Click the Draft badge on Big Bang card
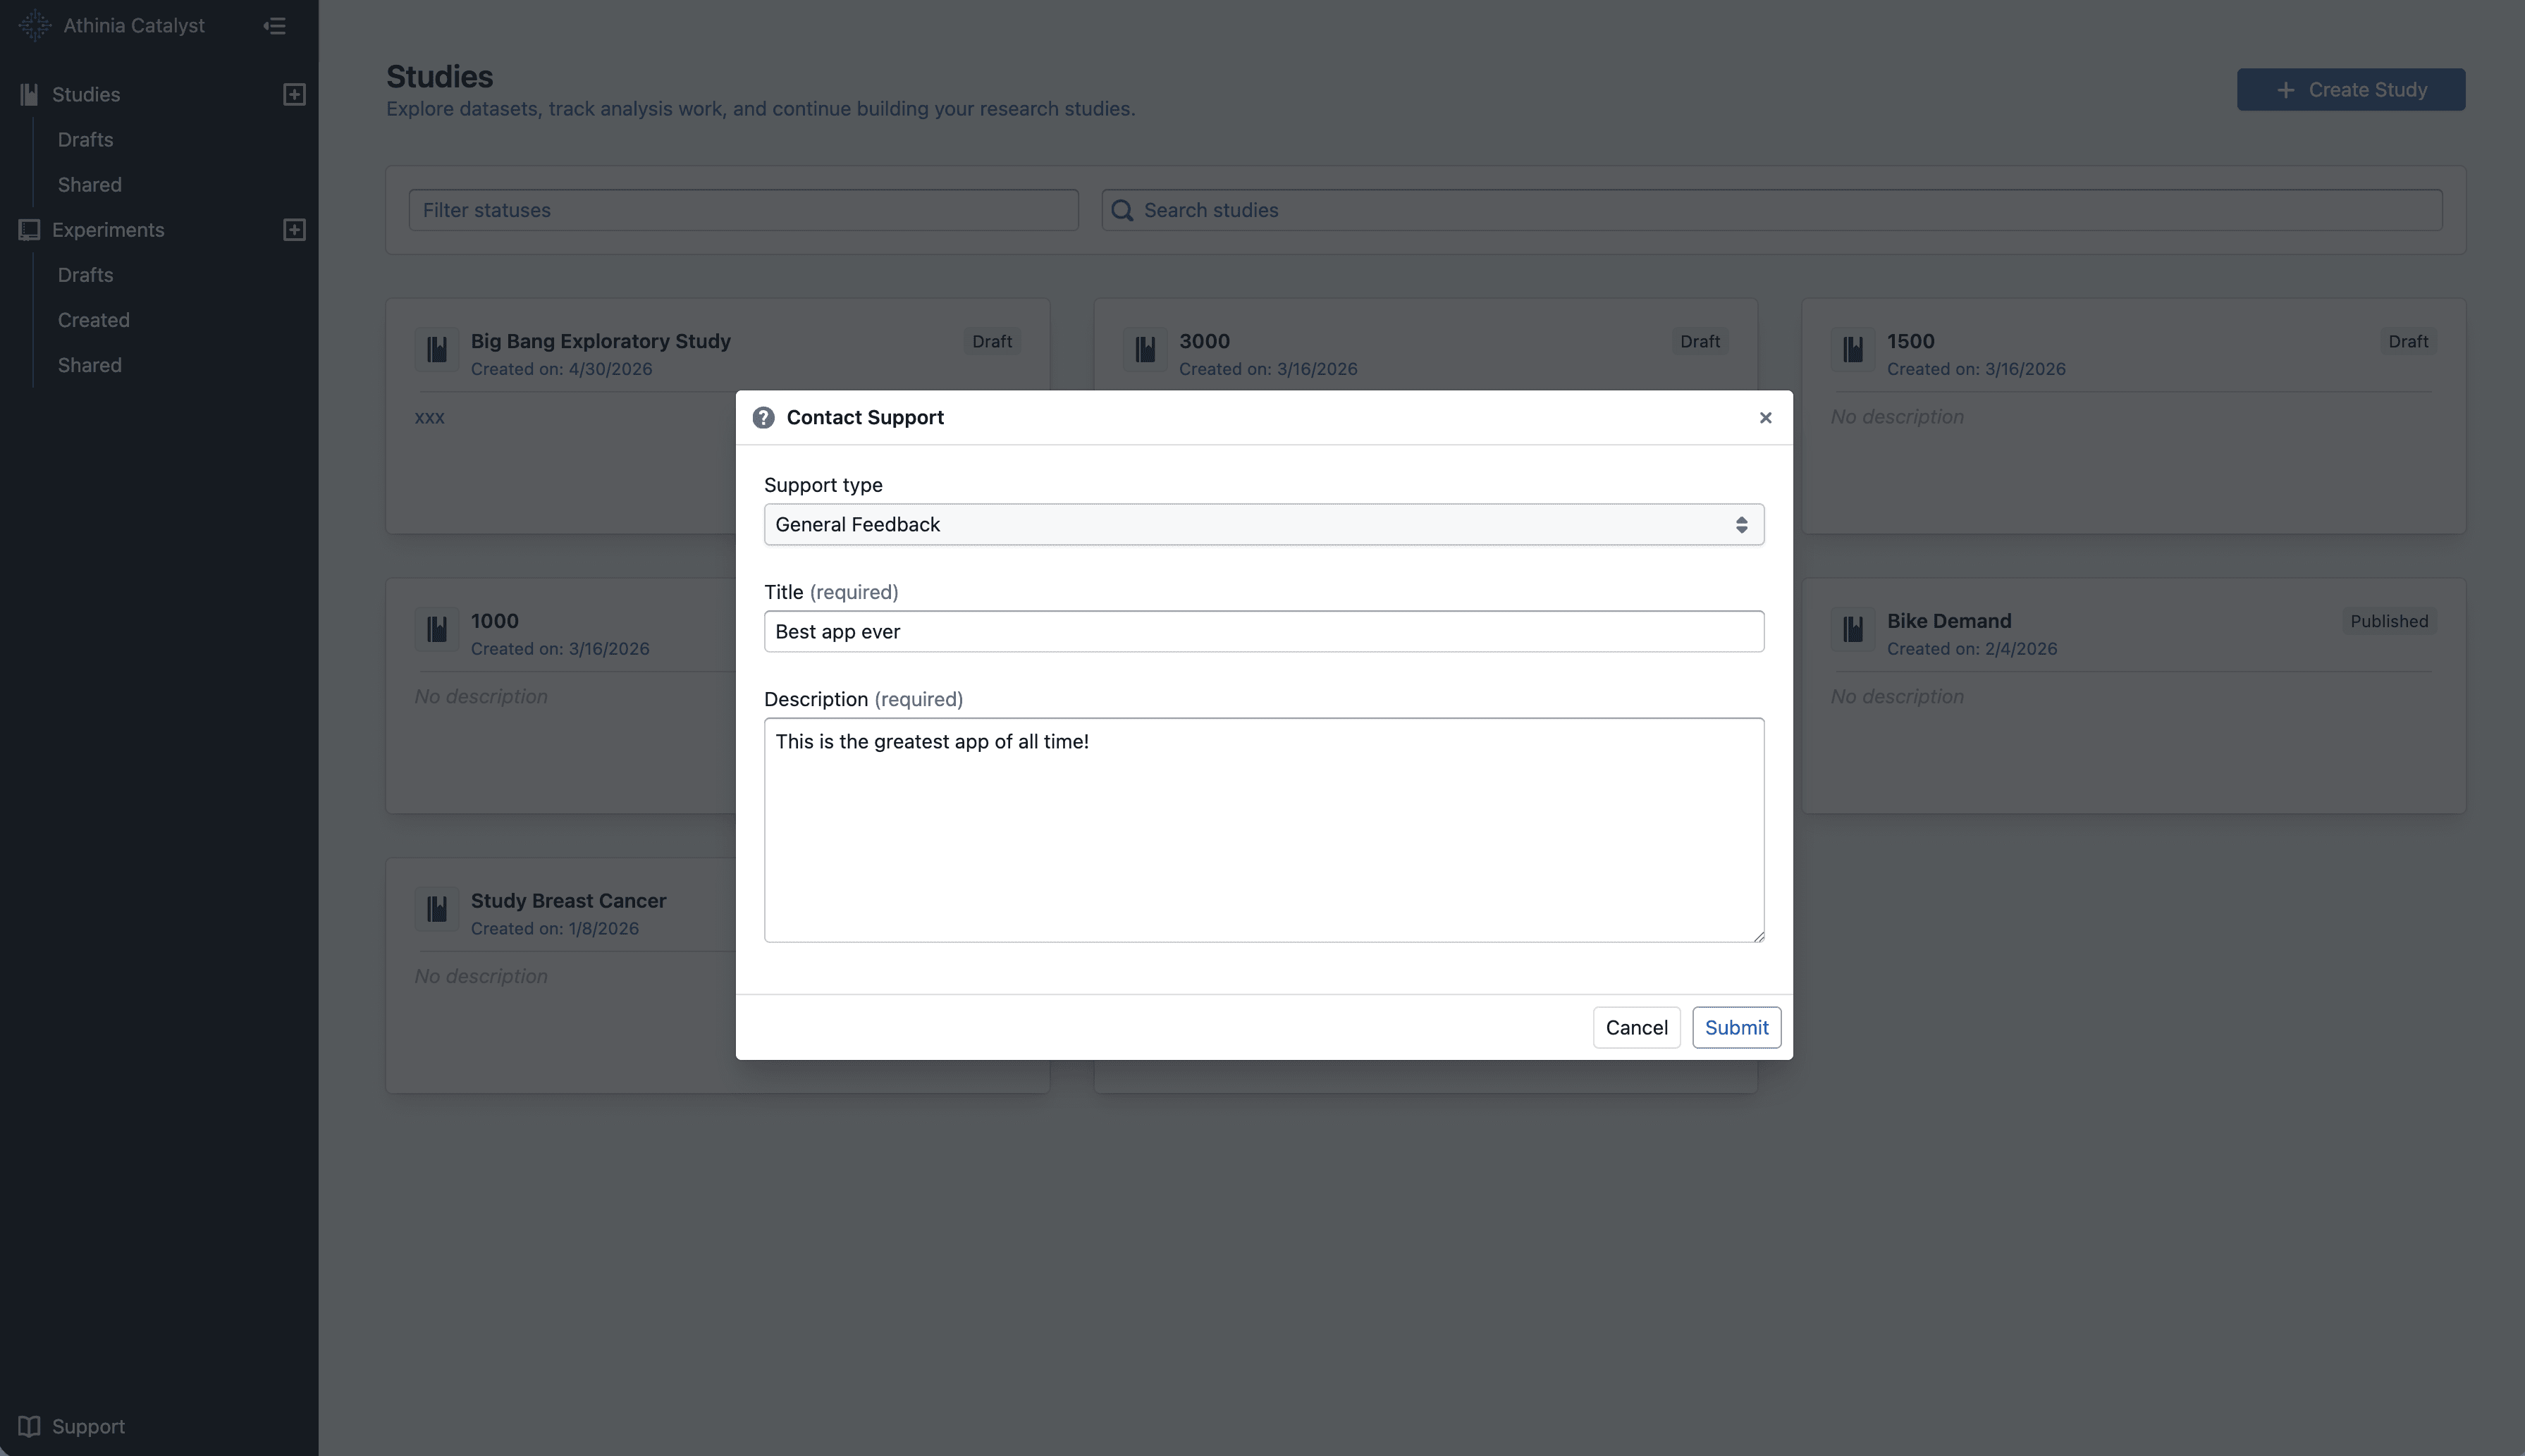The image size is (2525, 1456). [x=991, y=341]
